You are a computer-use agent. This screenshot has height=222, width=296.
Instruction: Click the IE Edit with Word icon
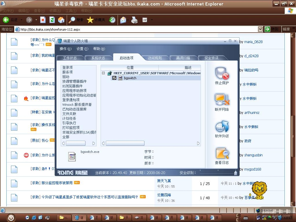[x=145, y=20]
